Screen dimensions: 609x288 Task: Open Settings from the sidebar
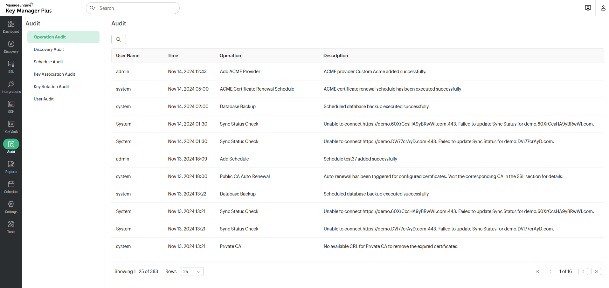tap(11, 207)
